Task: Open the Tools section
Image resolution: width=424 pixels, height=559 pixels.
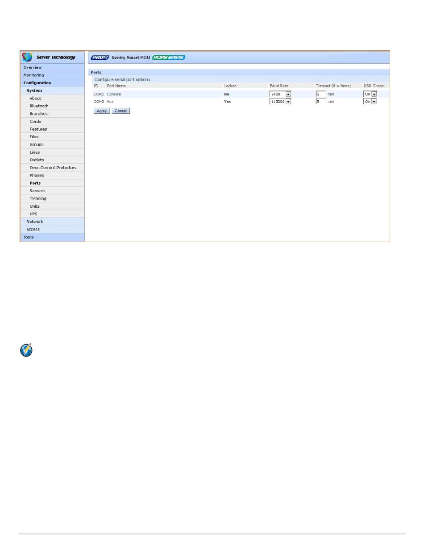Action: point(52,237)
